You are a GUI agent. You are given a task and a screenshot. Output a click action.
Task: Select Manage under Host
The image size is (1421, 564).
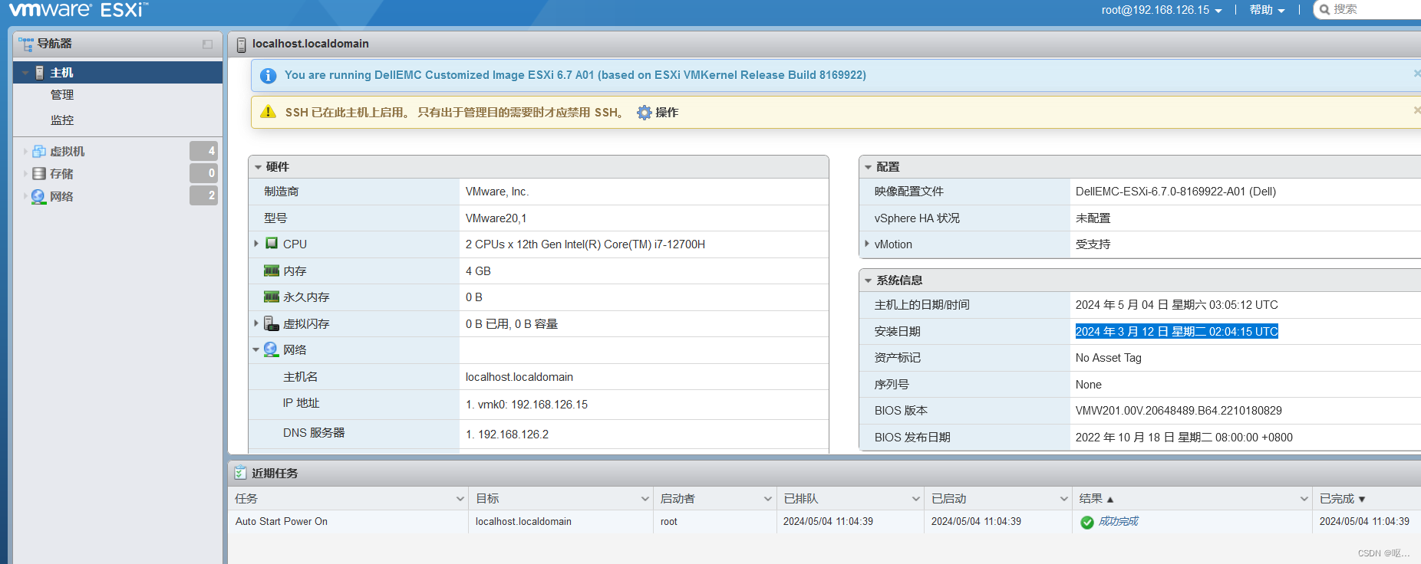pos(62,95)
